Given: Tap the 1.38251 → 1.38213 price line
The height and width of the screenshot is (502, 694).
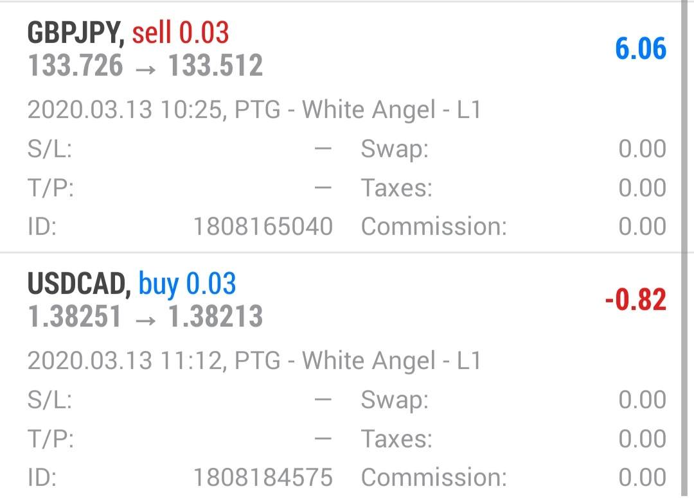Looking at the screenshot, I should click(145, 316).
